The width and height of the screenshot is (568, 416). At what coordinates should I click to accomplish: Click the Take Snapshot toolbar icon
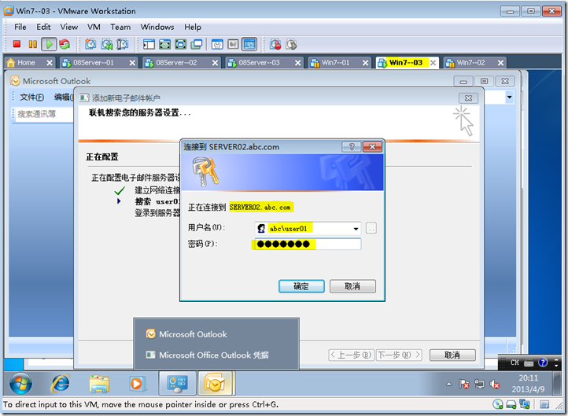(90, 44)
